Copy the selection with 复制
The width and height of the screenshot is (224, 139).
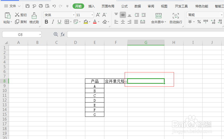click(21, 22)
